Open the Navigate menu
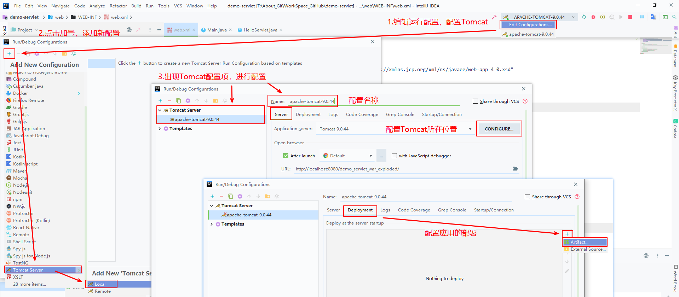The height and width of the screenshot is (297, 679). click(x=61, y=6)
